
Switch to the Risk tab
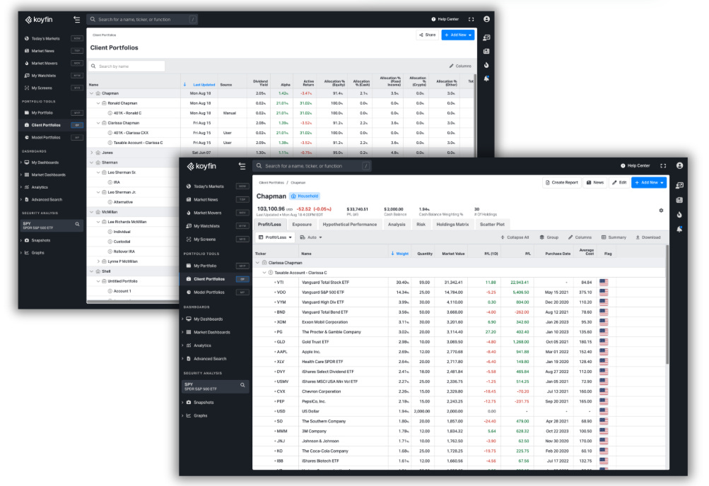(x=421, y=225)
